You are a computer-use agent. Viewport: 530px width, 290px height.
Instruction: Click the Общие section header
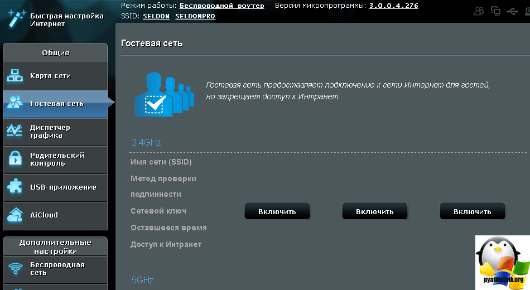point(55,53)
